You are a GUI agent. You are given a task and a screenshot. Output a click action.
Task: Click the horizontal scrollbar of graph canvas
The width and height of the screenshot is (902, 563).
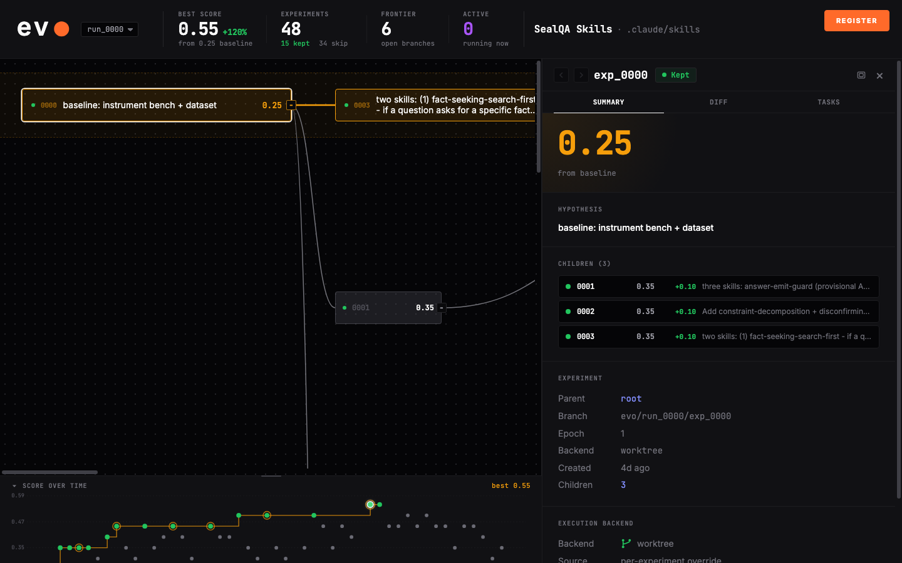[49, 472]
